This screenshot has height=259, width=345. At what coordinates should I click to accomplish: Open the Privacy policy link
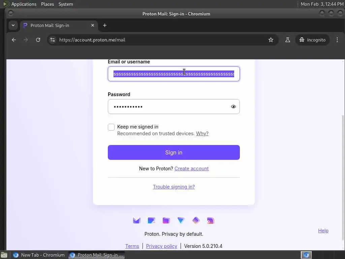tap(161, 246)
